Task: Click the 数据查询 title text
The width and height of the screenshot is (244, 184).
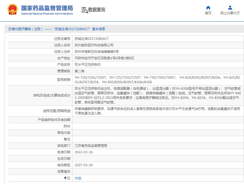Action: (97, 10)
